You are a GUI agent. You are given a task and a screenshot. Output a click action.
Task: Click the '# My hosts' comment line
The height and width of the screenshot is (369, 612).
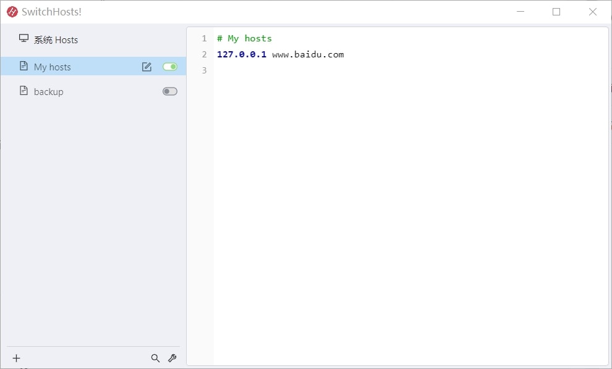tap(244, 38)
